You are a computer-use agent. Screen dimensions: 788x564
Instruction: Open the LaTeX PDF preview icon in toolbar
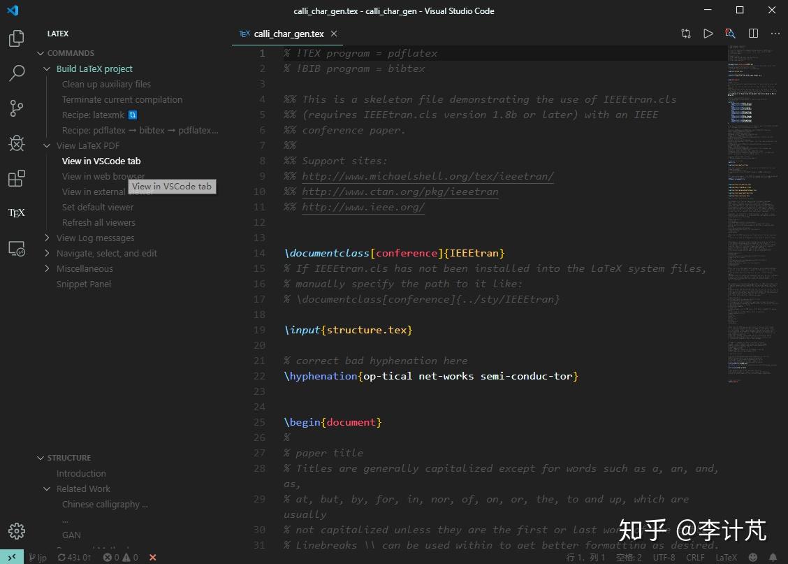[x=730, y=33]
